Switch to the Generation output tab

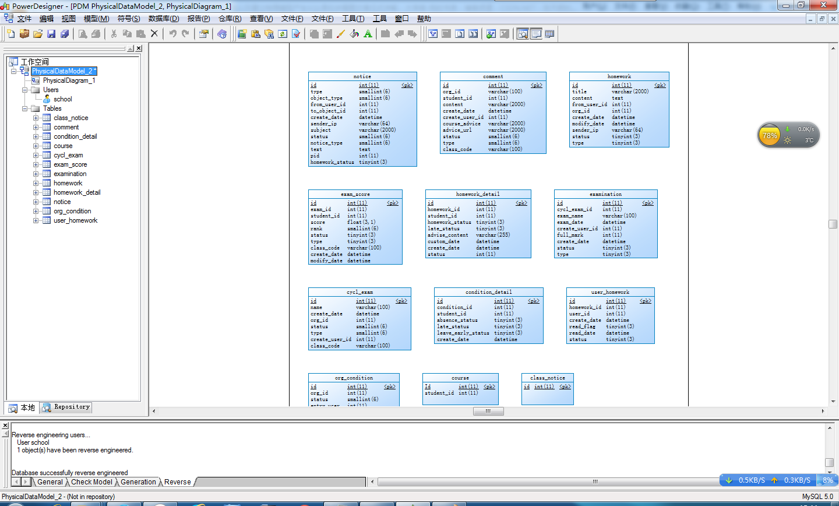coord(138,482)
